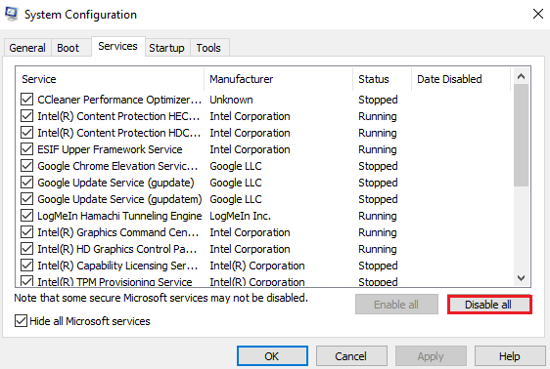Image resolution: width=550 pixels, height=369 pixels.
Task: Click the services list scrollbar thumb
Action: [x=521, y=135]
